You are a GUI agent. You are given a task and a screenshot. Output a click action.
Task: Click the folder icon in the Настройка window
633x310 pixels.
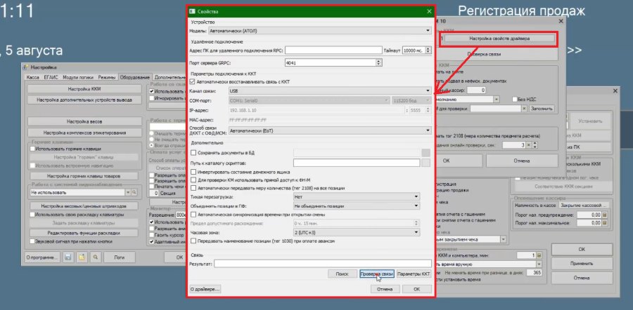tap(82, 257)
